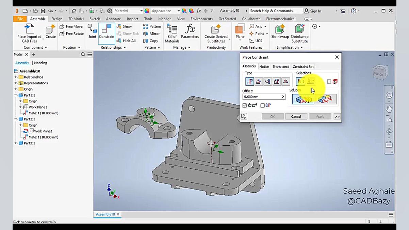
Task: Open the Parameters fx tool
Action: 190,31
